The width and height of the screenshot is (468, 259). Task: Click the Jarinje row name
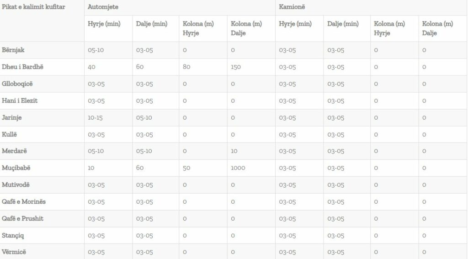pyautogui.click(x=11, y=117)
